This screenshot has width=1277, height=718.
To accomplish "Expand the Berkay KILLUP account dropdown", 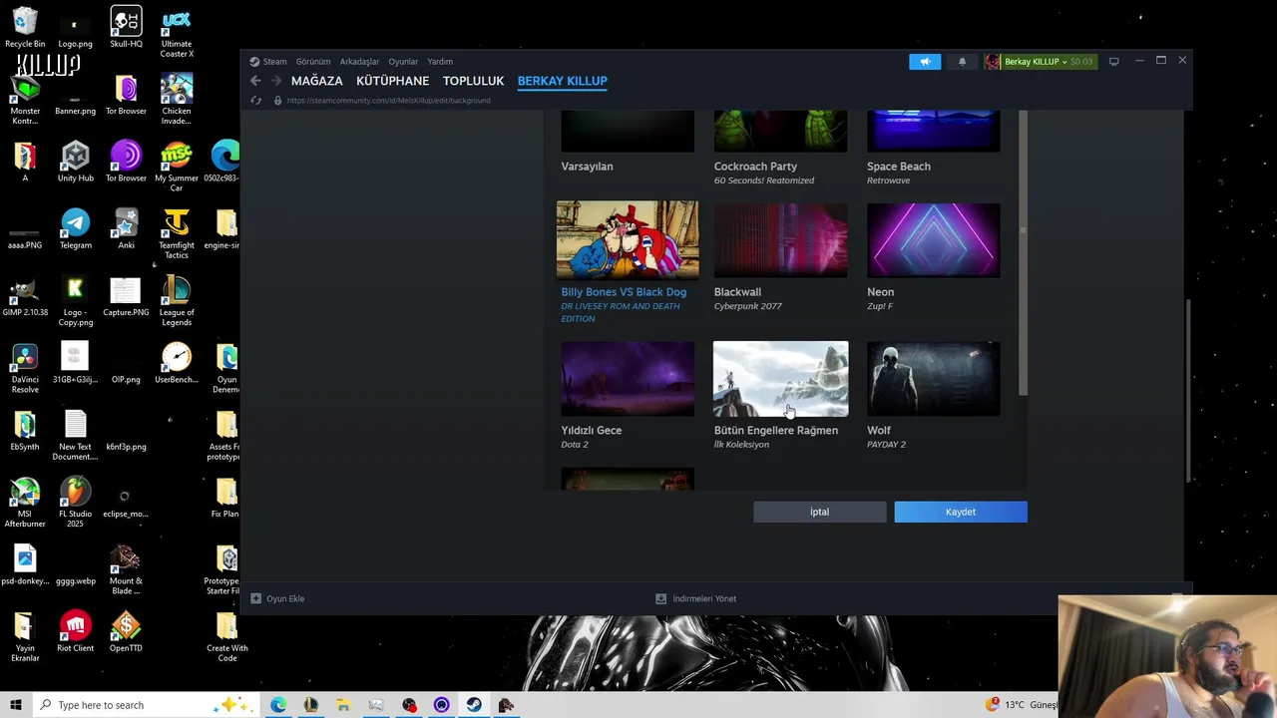I will [1036, 62].
